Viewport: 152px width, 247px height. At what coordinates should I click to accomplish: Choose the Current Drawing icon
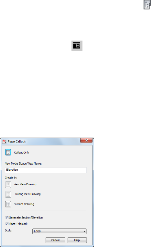8,204
